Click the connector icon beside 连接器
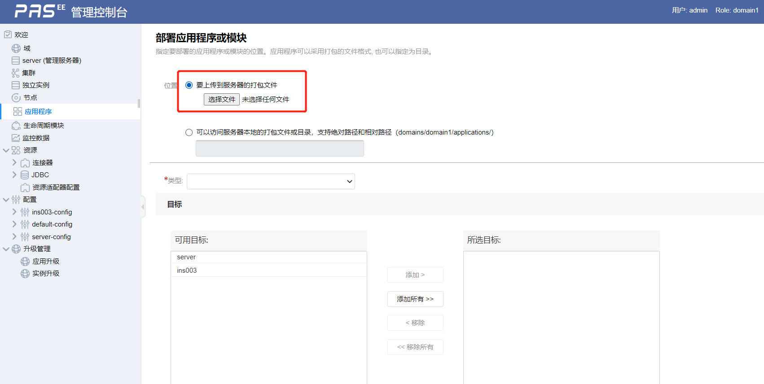The width and height of the screenshot is (764, 384). tap(25, 163)
